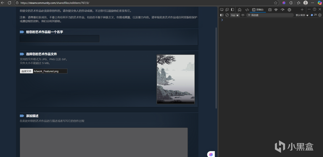The width and height of the screenshot is (323, 157).
Task: Open console settings gear icon
Action: (320, 15)
